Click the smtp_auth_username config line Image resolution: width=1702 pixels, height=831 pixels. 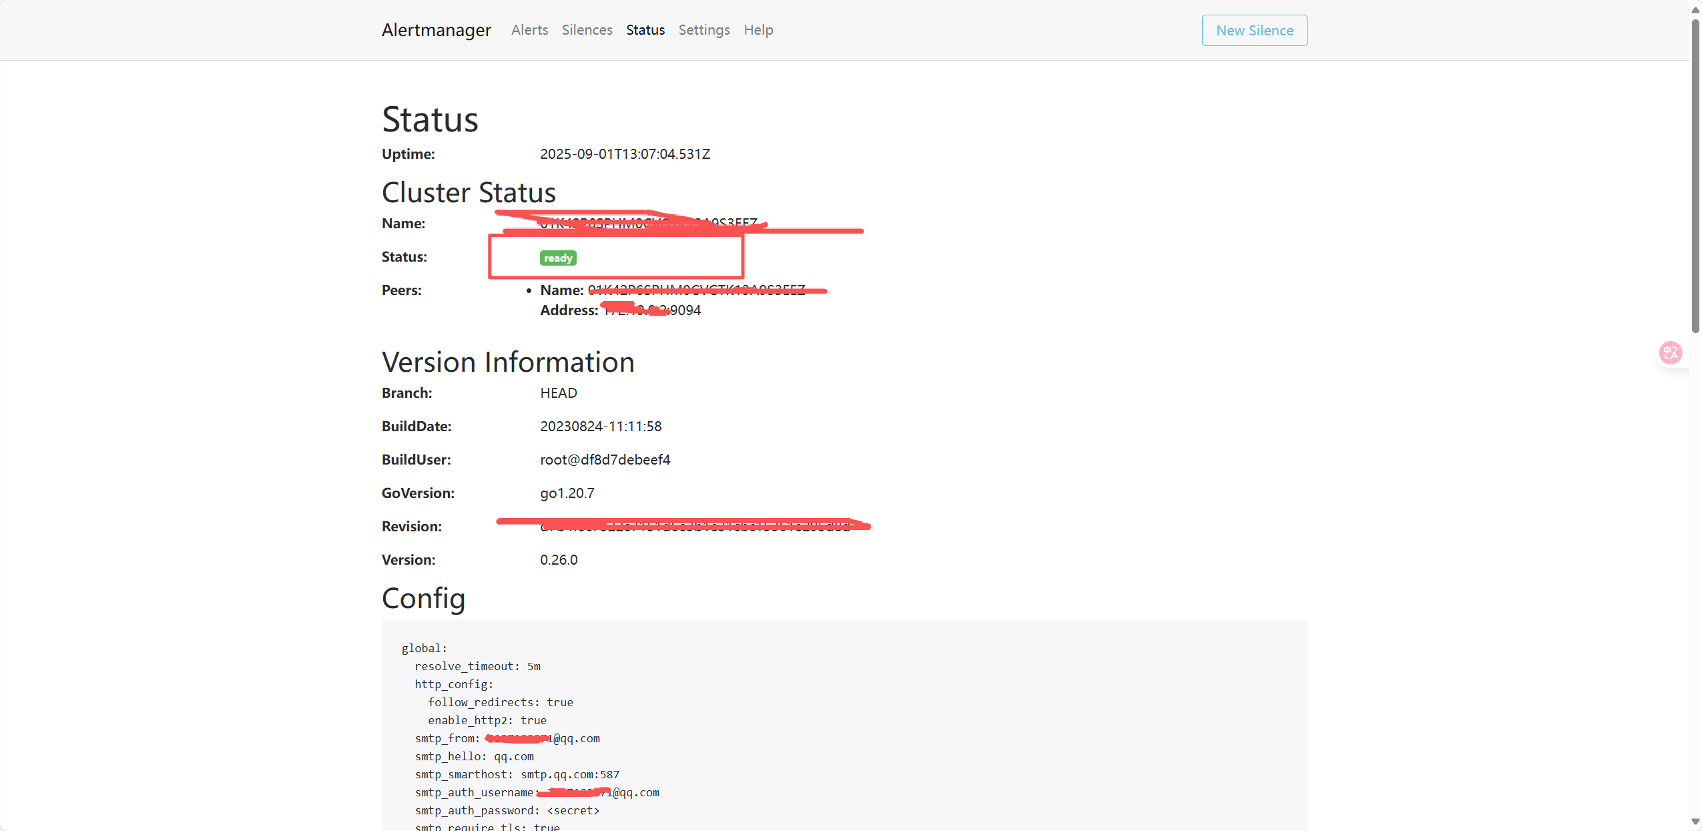click(x=537, y=792)
